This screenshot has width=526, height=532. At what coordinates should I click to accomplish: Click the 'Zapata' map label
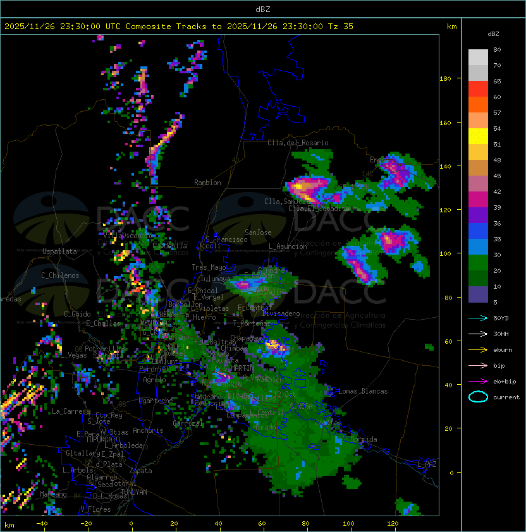[x=140, y=471]
